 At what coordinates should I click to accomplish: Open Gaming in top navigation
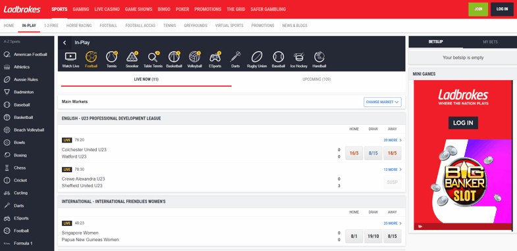click(81, 9)
